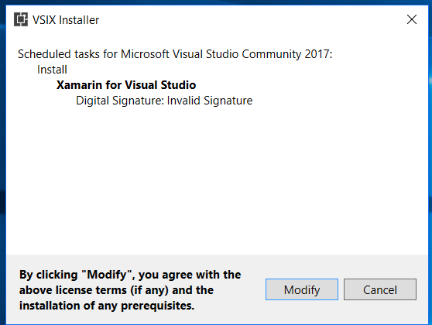The image size is (432, 325).
Task: Click blank white area of task list
Action: [217, 179]
